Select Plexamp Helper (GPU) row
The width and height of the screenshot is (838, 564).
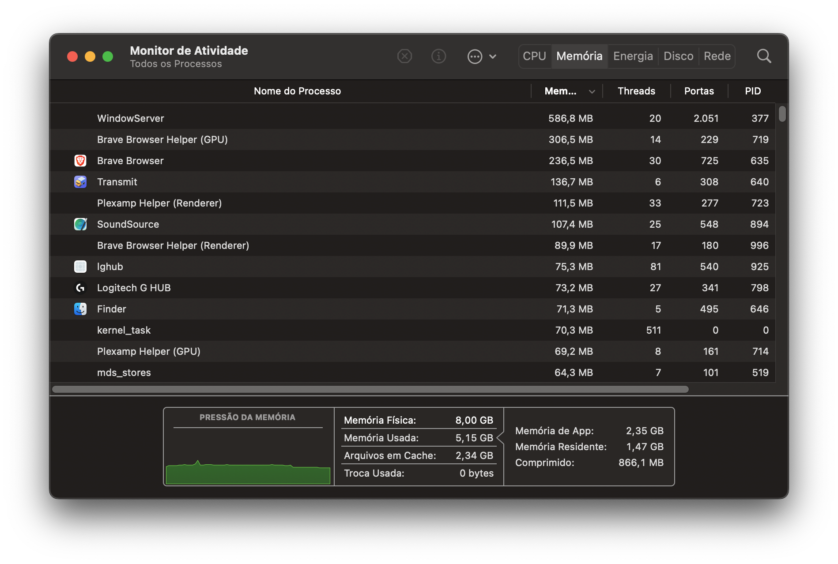click(x=413, y=351)
